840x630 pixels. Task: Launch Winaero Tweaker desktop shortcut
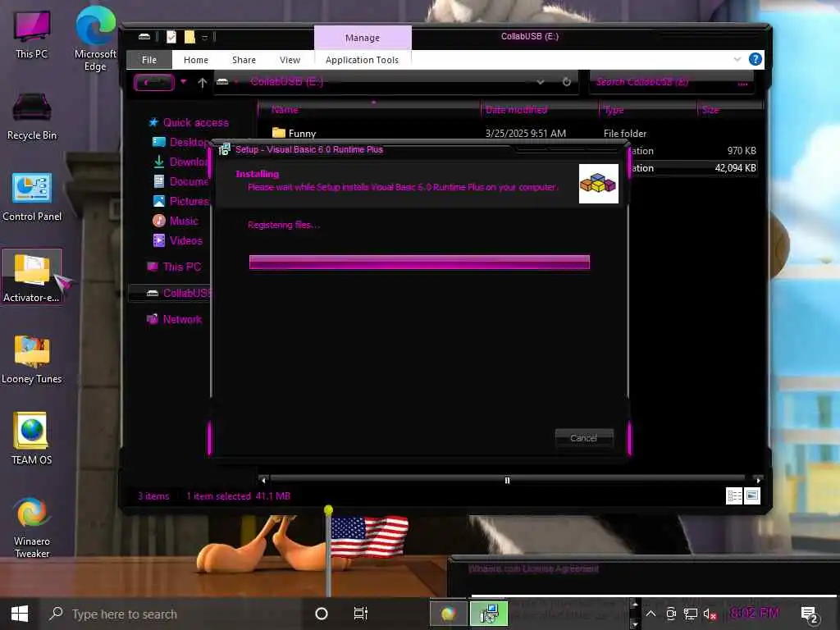(x=32, y=527)
